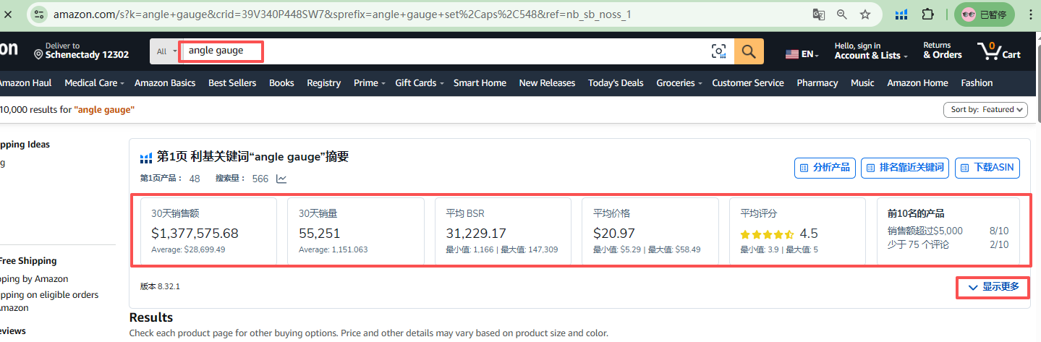
Task: Open the browser extensions puzzle icon
Action: pos(927,14)
